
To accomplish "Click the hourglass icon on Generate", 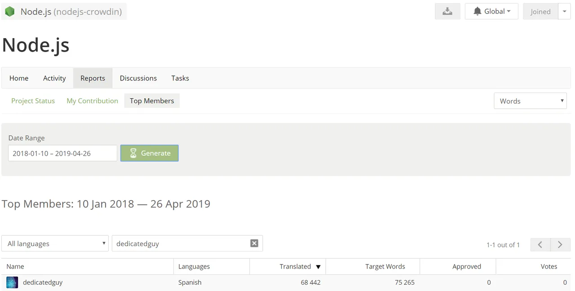I will coord(133,153).
